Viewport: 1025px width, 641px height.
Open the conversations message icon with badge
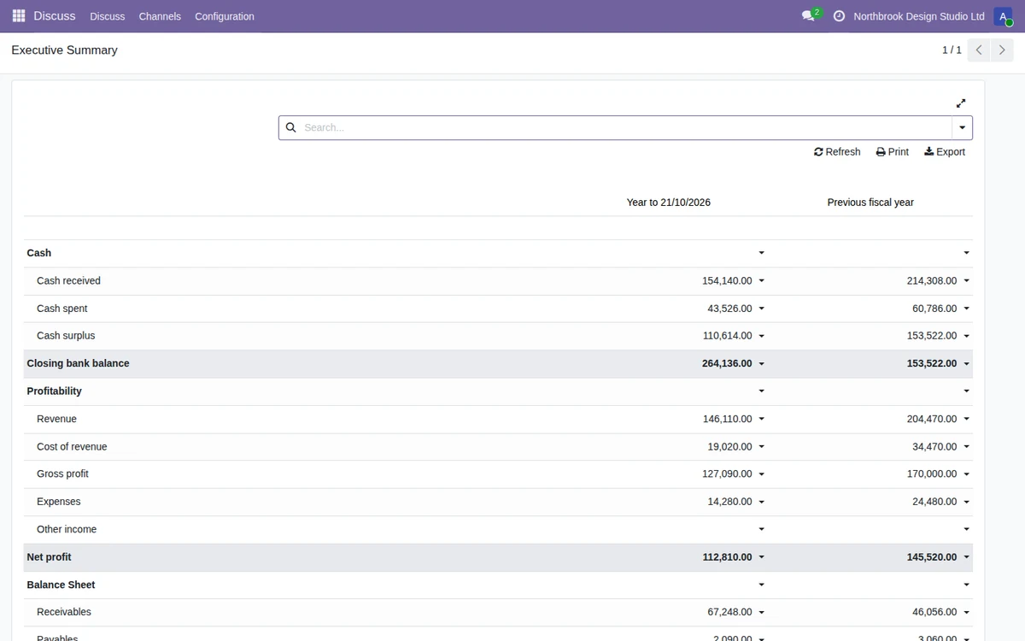point(810,16)
